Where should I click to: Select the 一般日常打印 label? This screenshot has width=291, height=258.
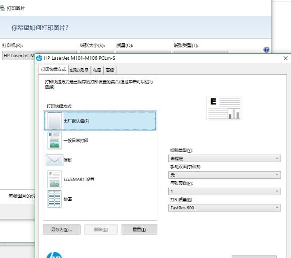point(76,141)
